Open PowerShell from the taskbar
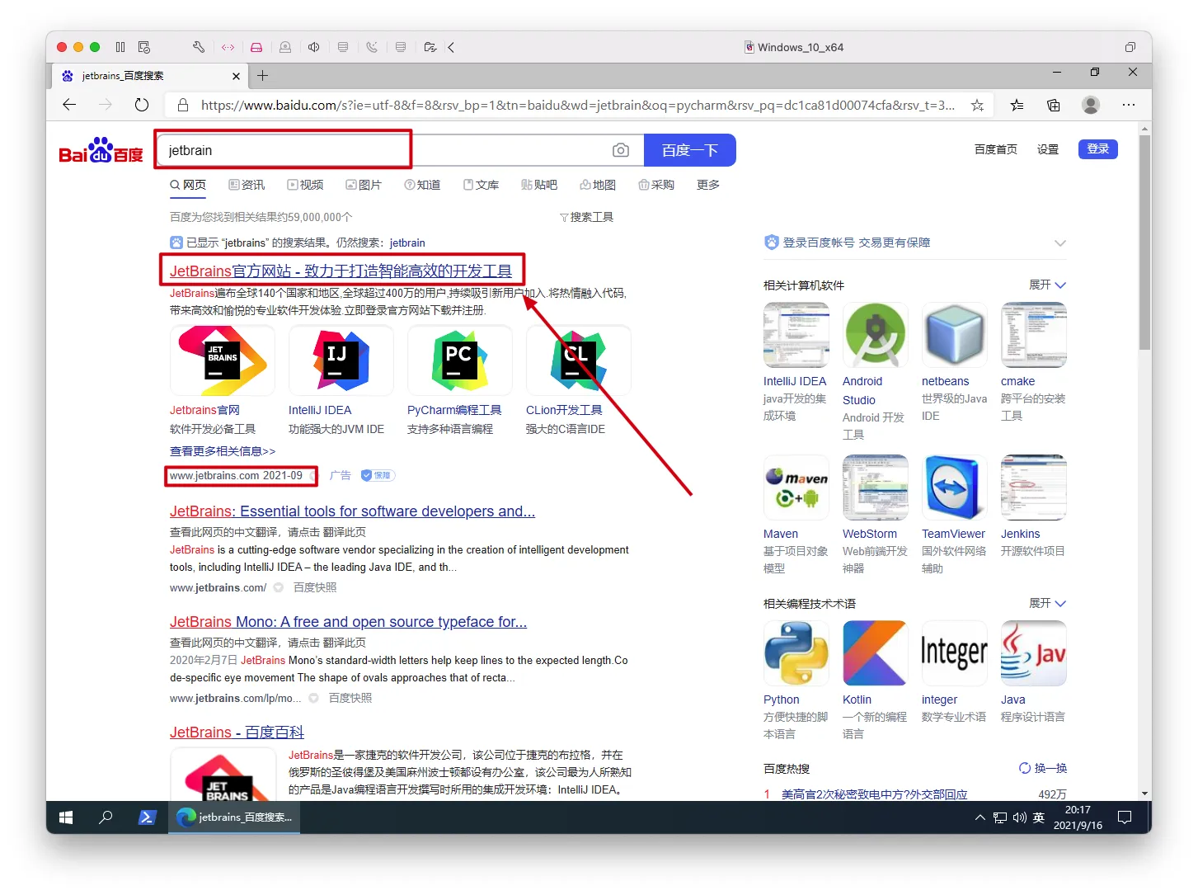The image size is (1198, 895). pyautogui.click(x=148, y=817)
